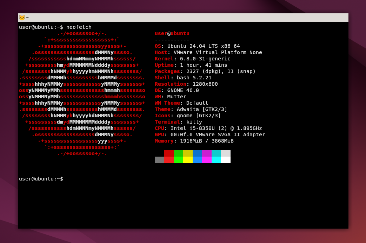The image size is (366, 243).
Task: Click the Ubuntu ASCII art logo
Action: coord(82,93)
